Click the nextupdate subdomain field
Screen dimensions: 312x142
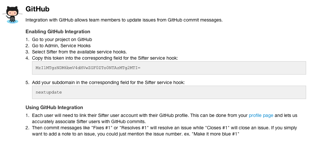tap(169, 92)
